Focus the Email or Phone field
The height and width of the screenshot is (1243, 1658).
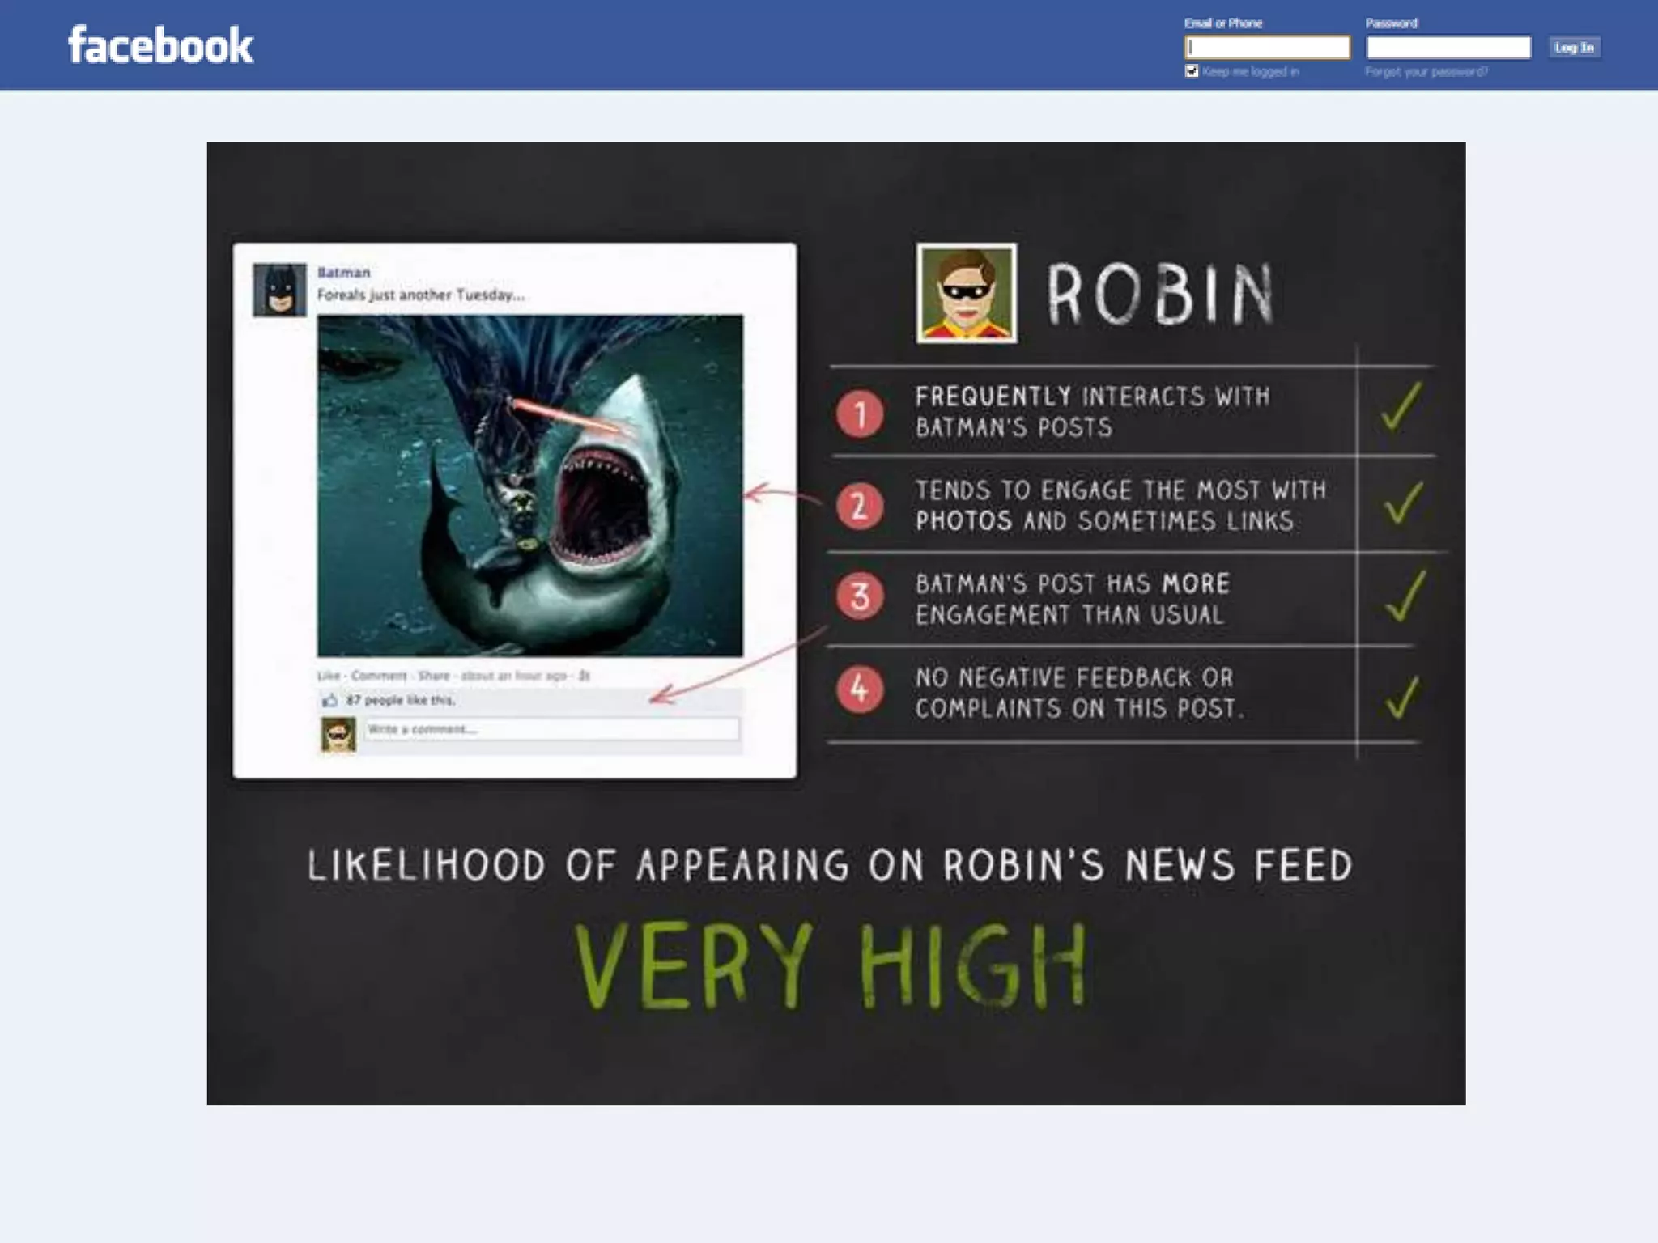pos(1267,48)
